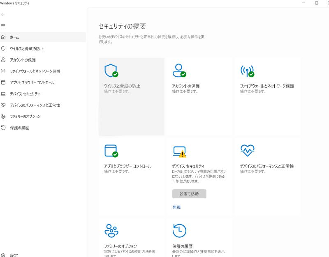The image size is (329, 257).
Task: Click person icon beside アカウントの保護 in sidebar
Action: [x=3, y=60]
